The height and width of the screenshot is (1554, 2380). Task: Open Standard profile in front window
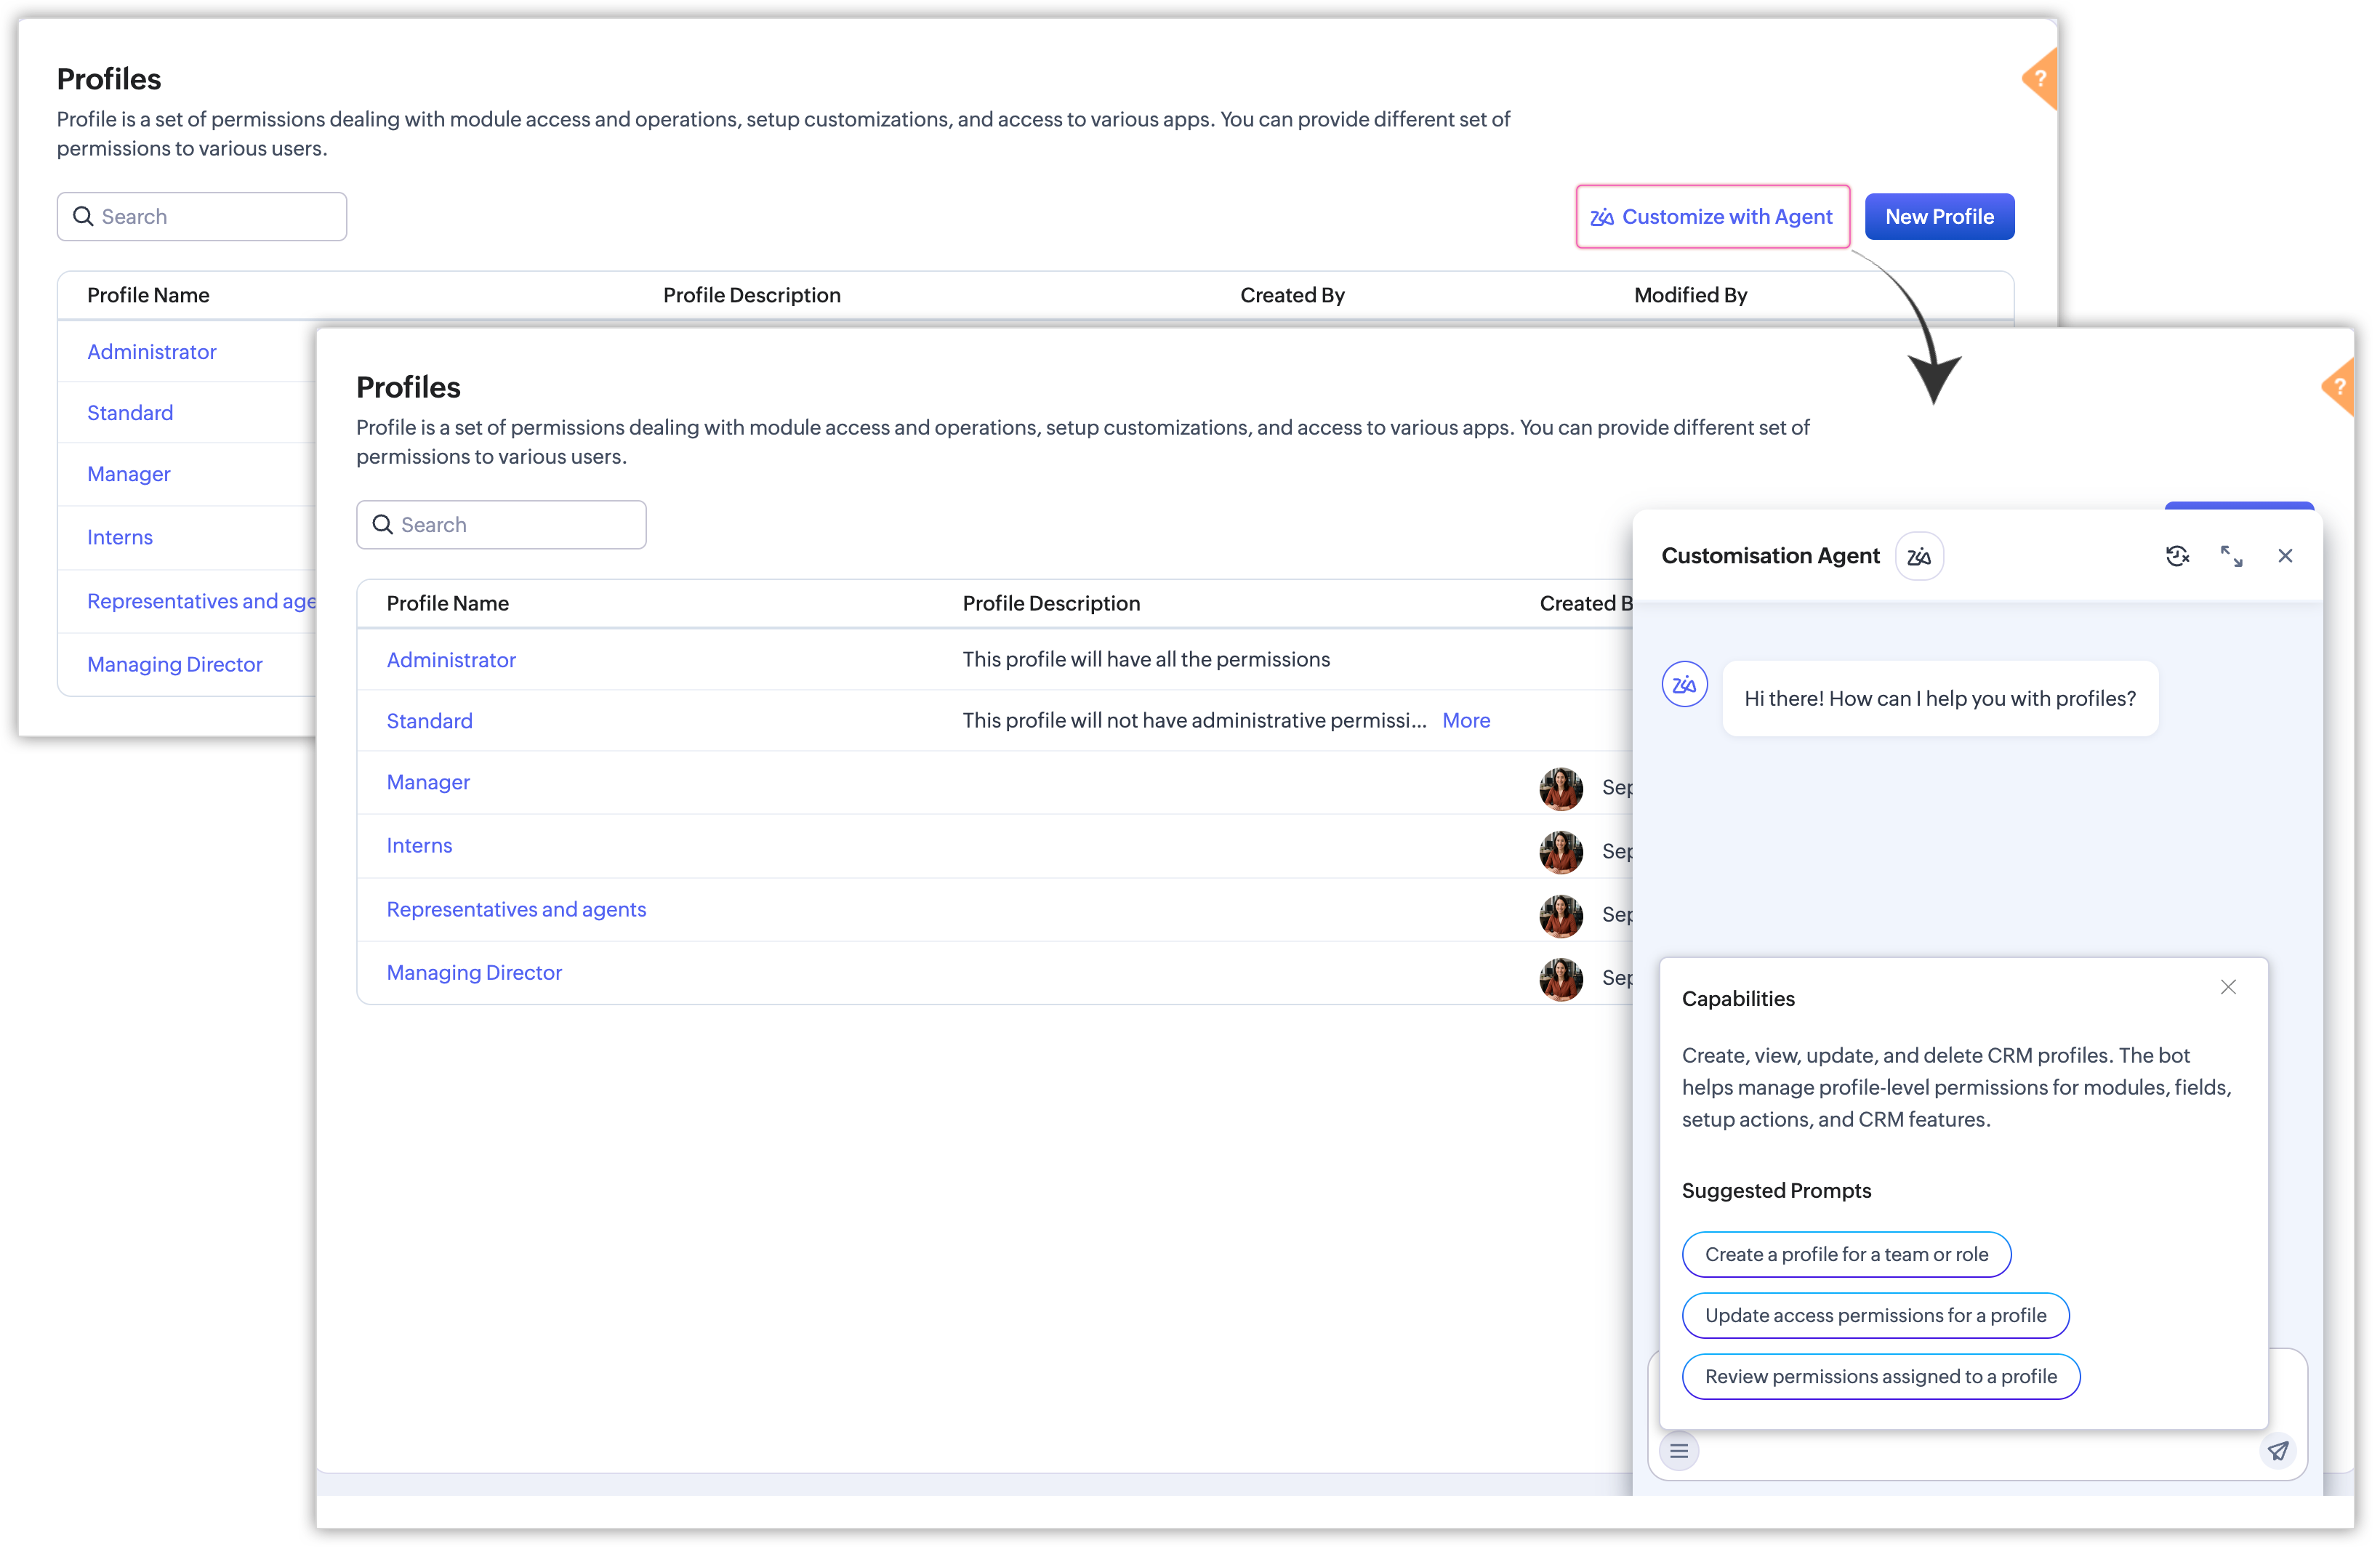click(430, 721)
